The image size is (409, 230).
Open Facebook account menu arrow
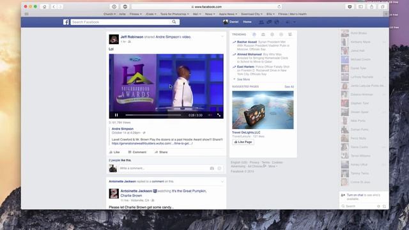point(295,22)
